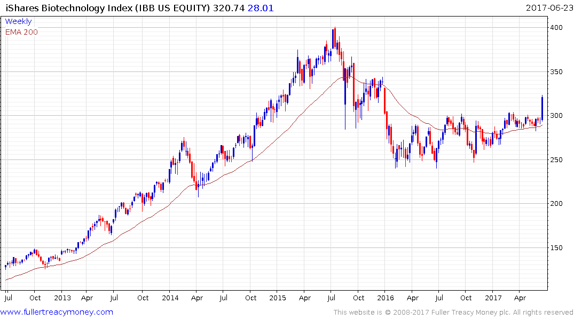Click the 400 price axis label
574x320 pixels.
click(x=556, y=28)
